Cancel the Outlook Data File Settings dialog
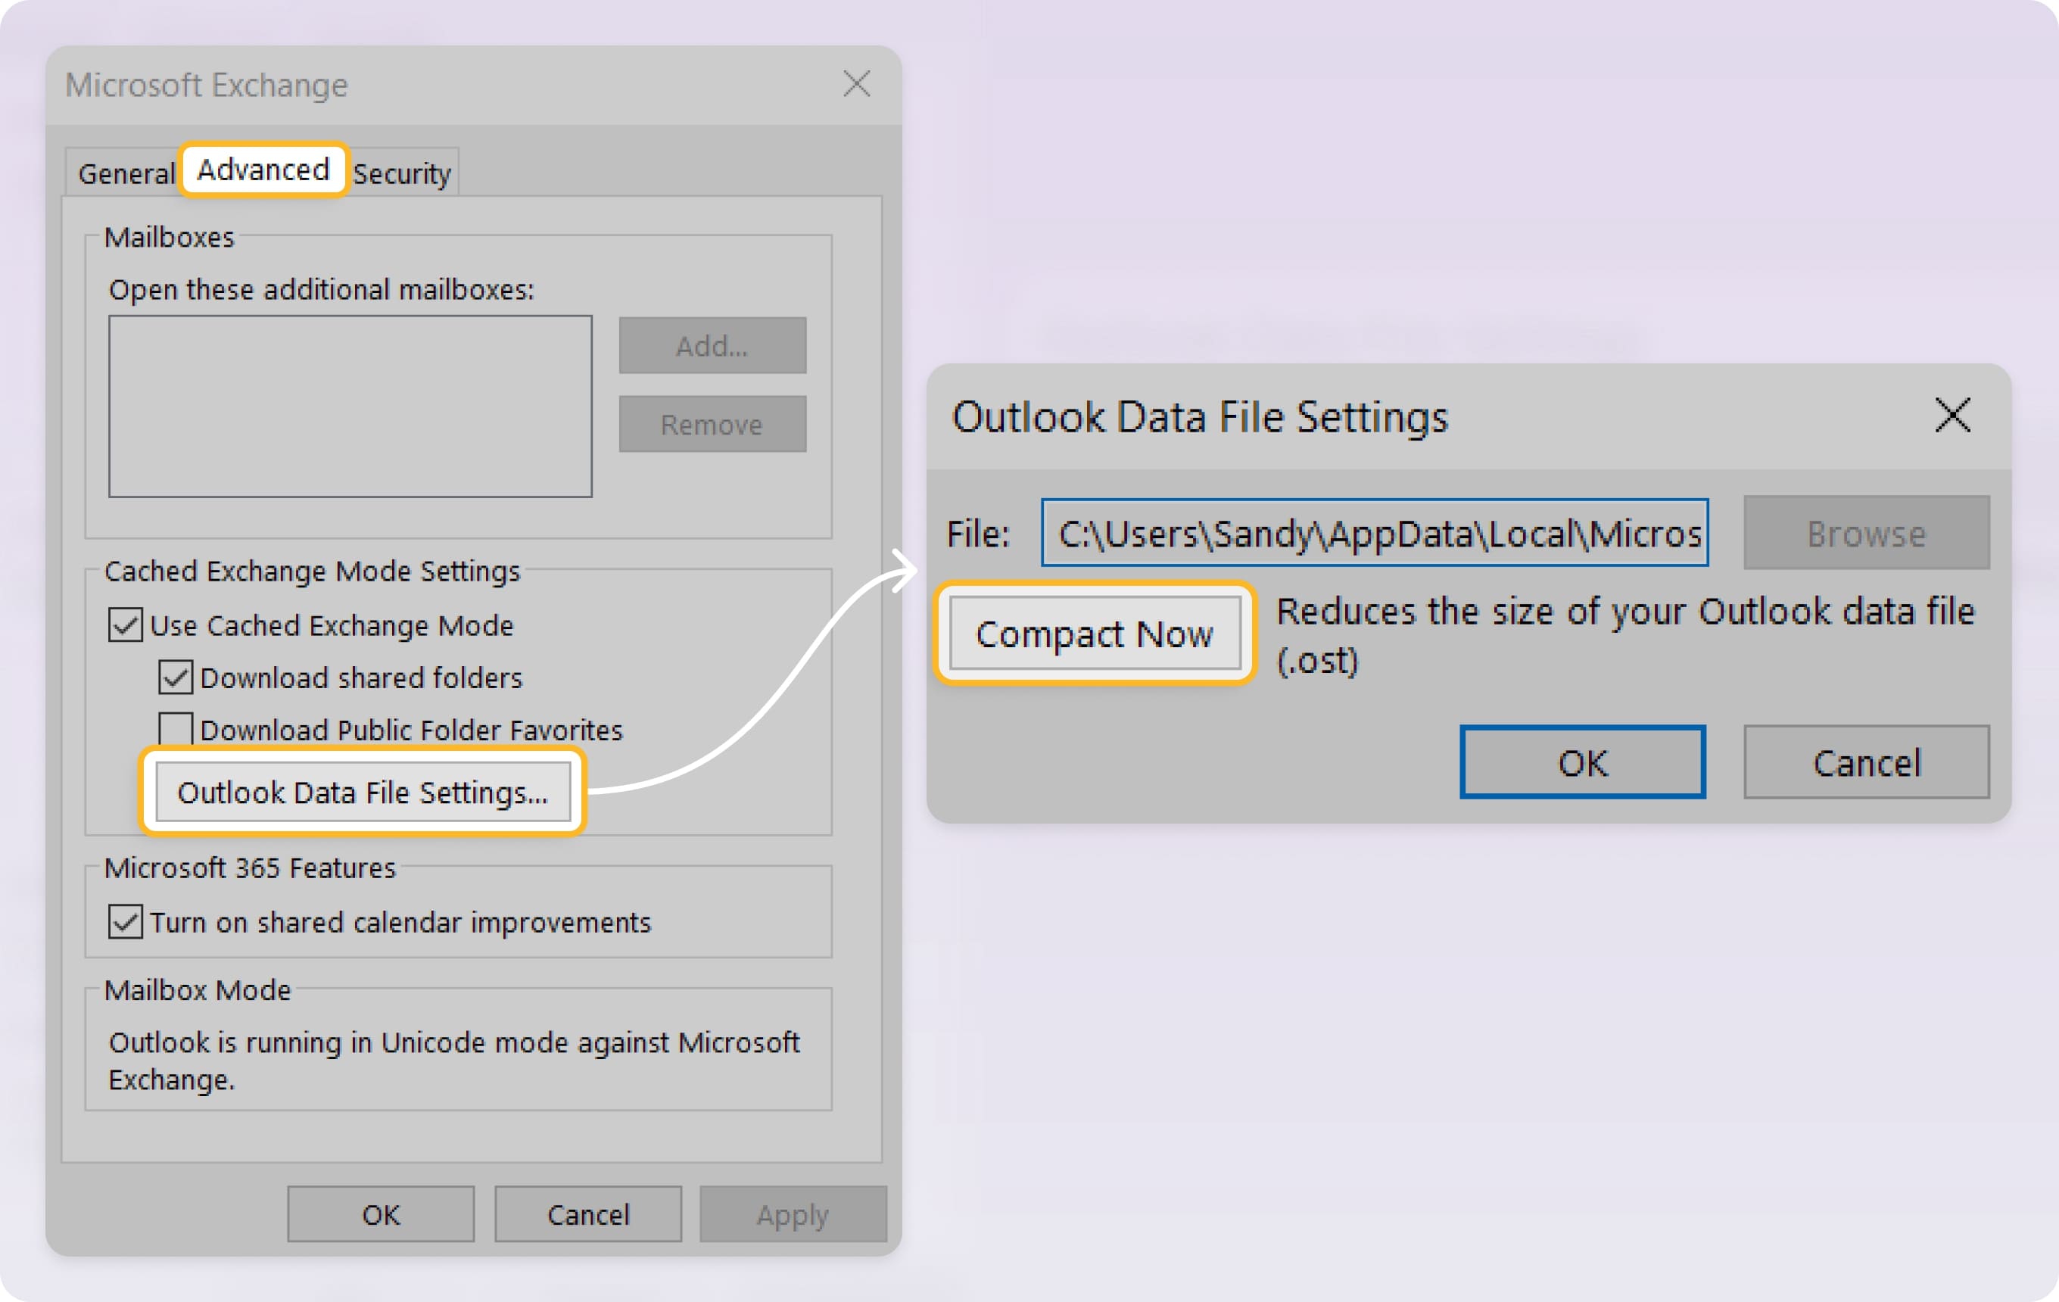The image size is (2059, 1302). point(1866,762)
